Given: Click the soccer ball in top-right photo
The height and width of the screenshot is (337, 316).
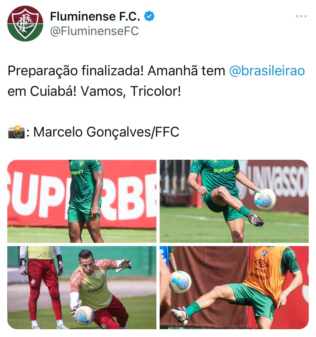Looking at the screenshot, I should tap(265, 199).
